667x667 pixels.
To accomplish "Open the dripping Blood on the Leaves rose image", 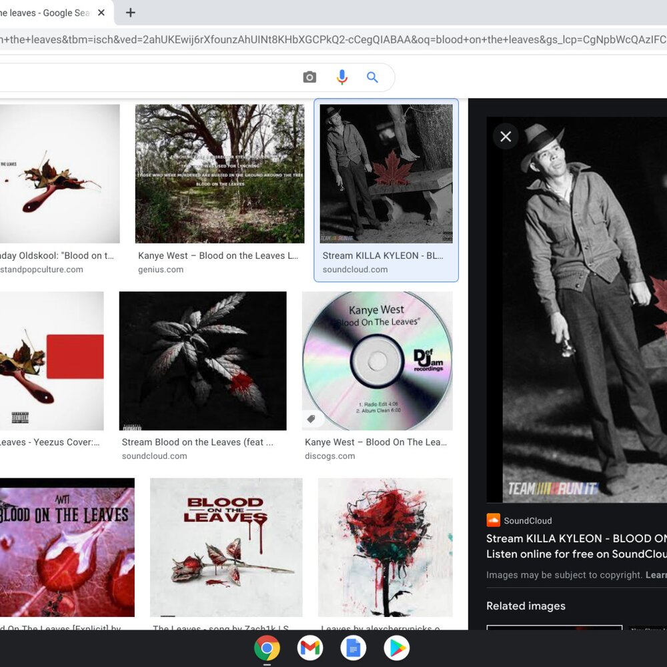I will click(226, 547).
